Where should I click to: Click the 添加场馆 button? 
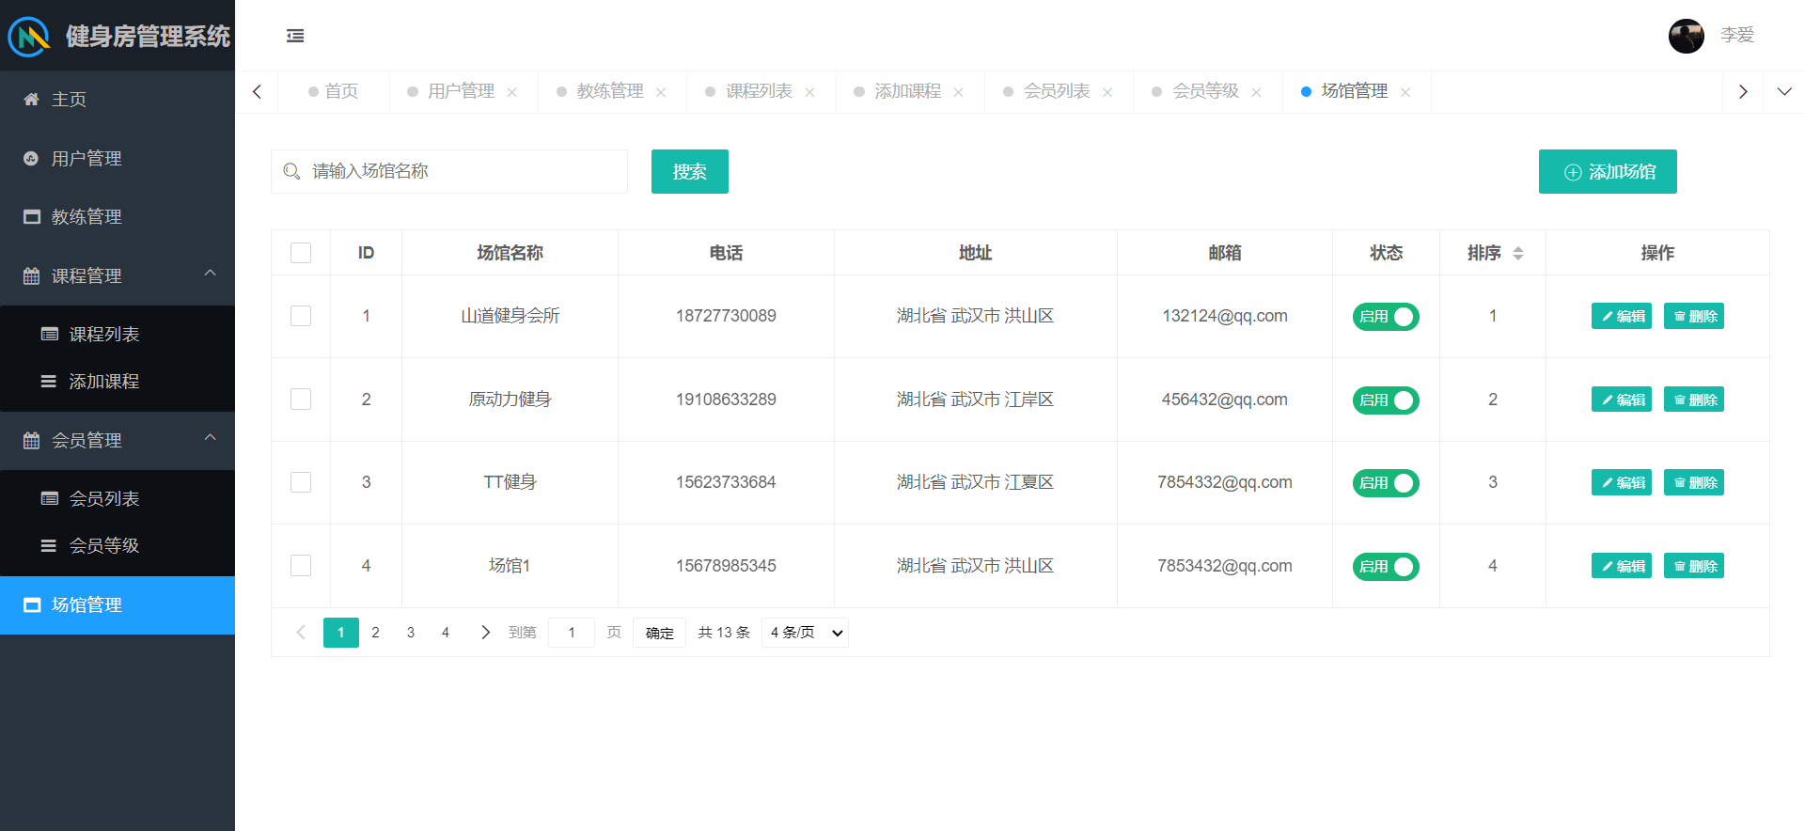click(1608, 171)
